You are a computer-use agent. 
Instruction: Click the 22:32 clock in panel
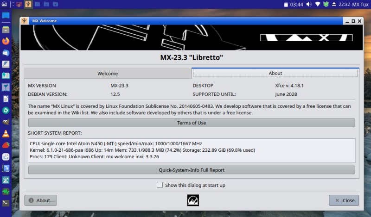[x=344, y=4]
